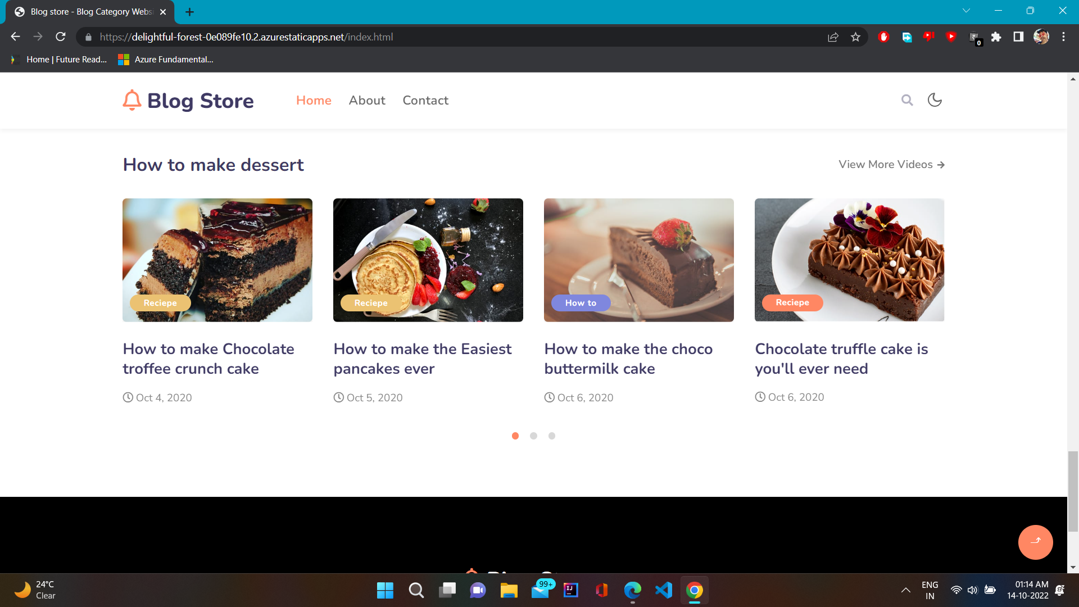Open the browser profile avatar menu
Image resolution: width=1079 pixels, height=607 pixels.
click(x=1041, y=37)
